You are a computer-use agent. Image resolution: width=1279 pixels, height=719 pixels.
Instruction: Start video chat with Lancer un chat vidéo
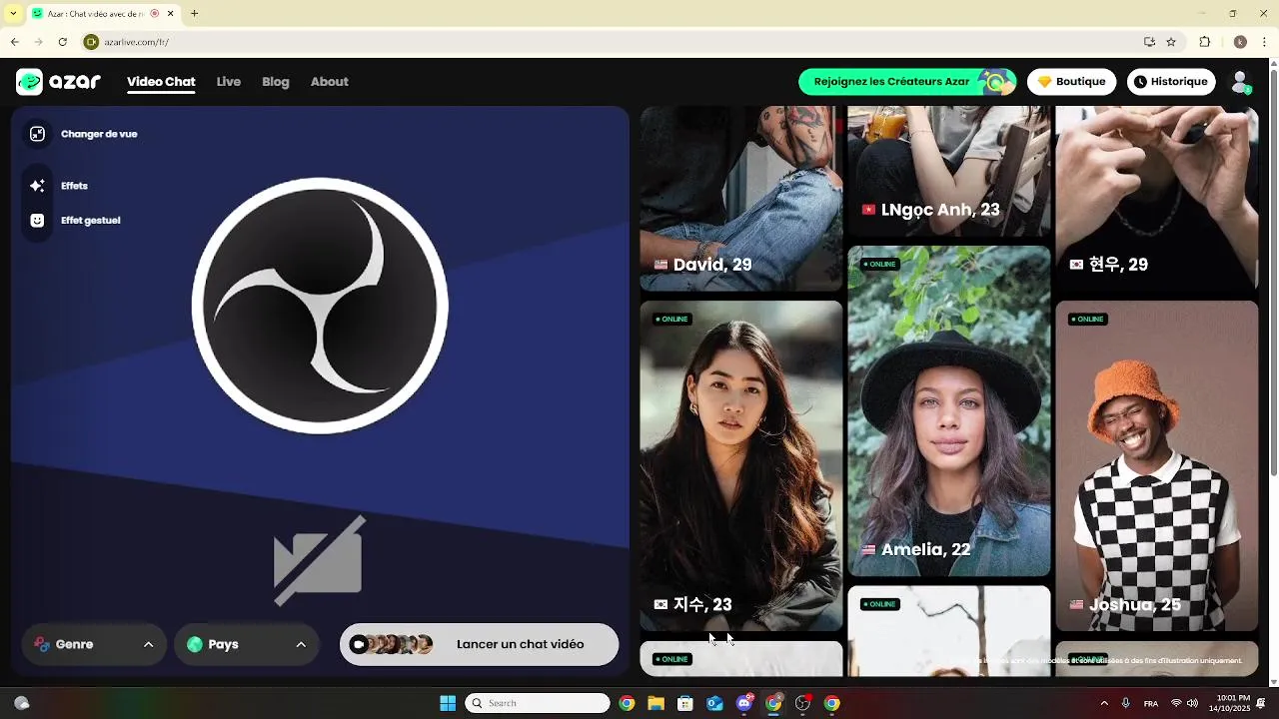point(479,645)
